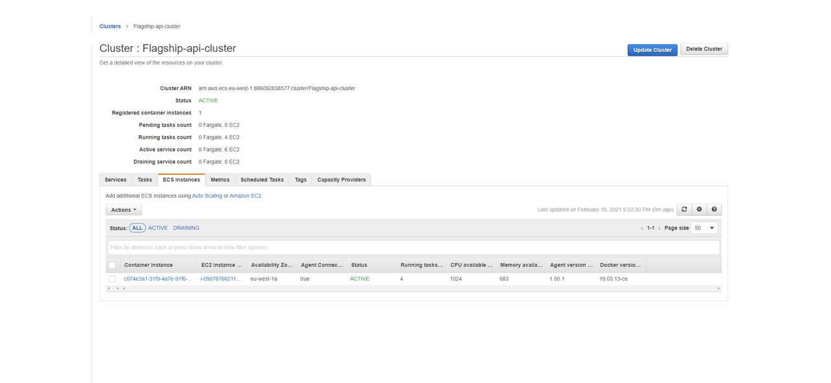Screen dimensions: 831x383
Task: Sort by Running tasks column header
Action: point(421,265)
